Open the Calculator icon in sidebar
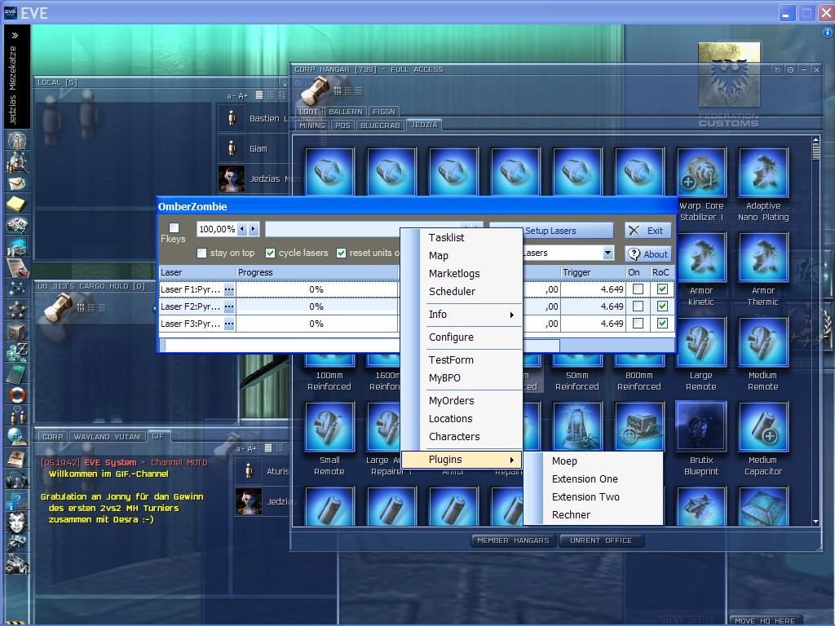 16,373
